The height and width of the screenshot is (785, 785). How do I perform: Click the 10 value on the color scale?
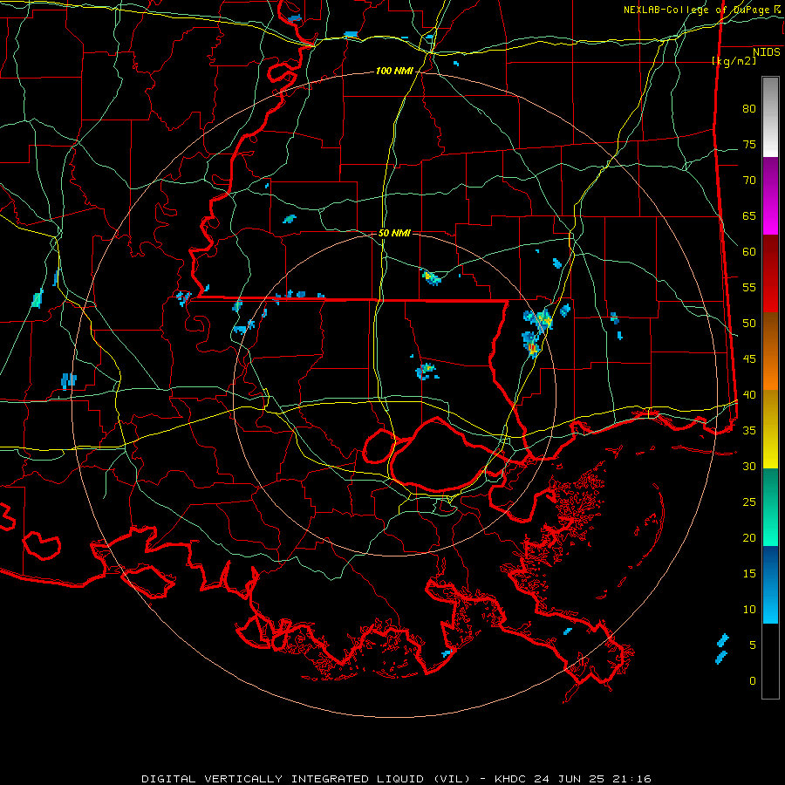749,610
